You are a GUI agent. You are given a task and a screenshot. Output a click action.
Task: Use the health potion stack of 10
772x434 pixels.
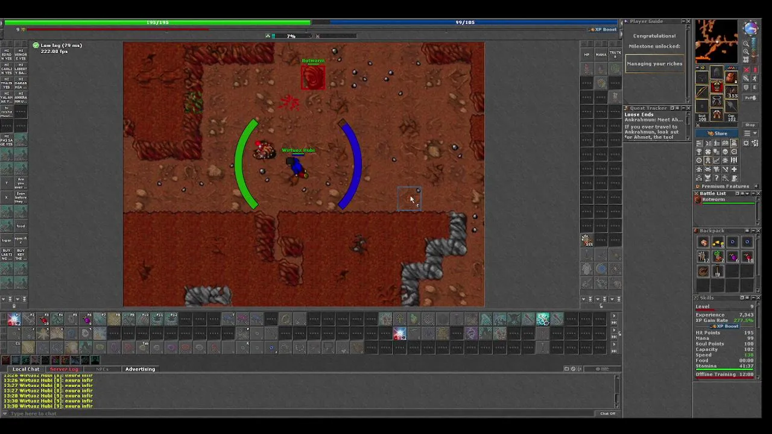747,257
